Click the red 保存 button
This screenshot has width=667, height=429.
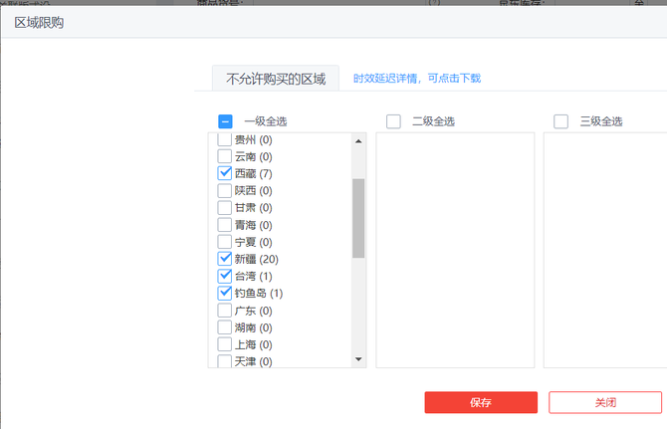(x=481, y=402)
